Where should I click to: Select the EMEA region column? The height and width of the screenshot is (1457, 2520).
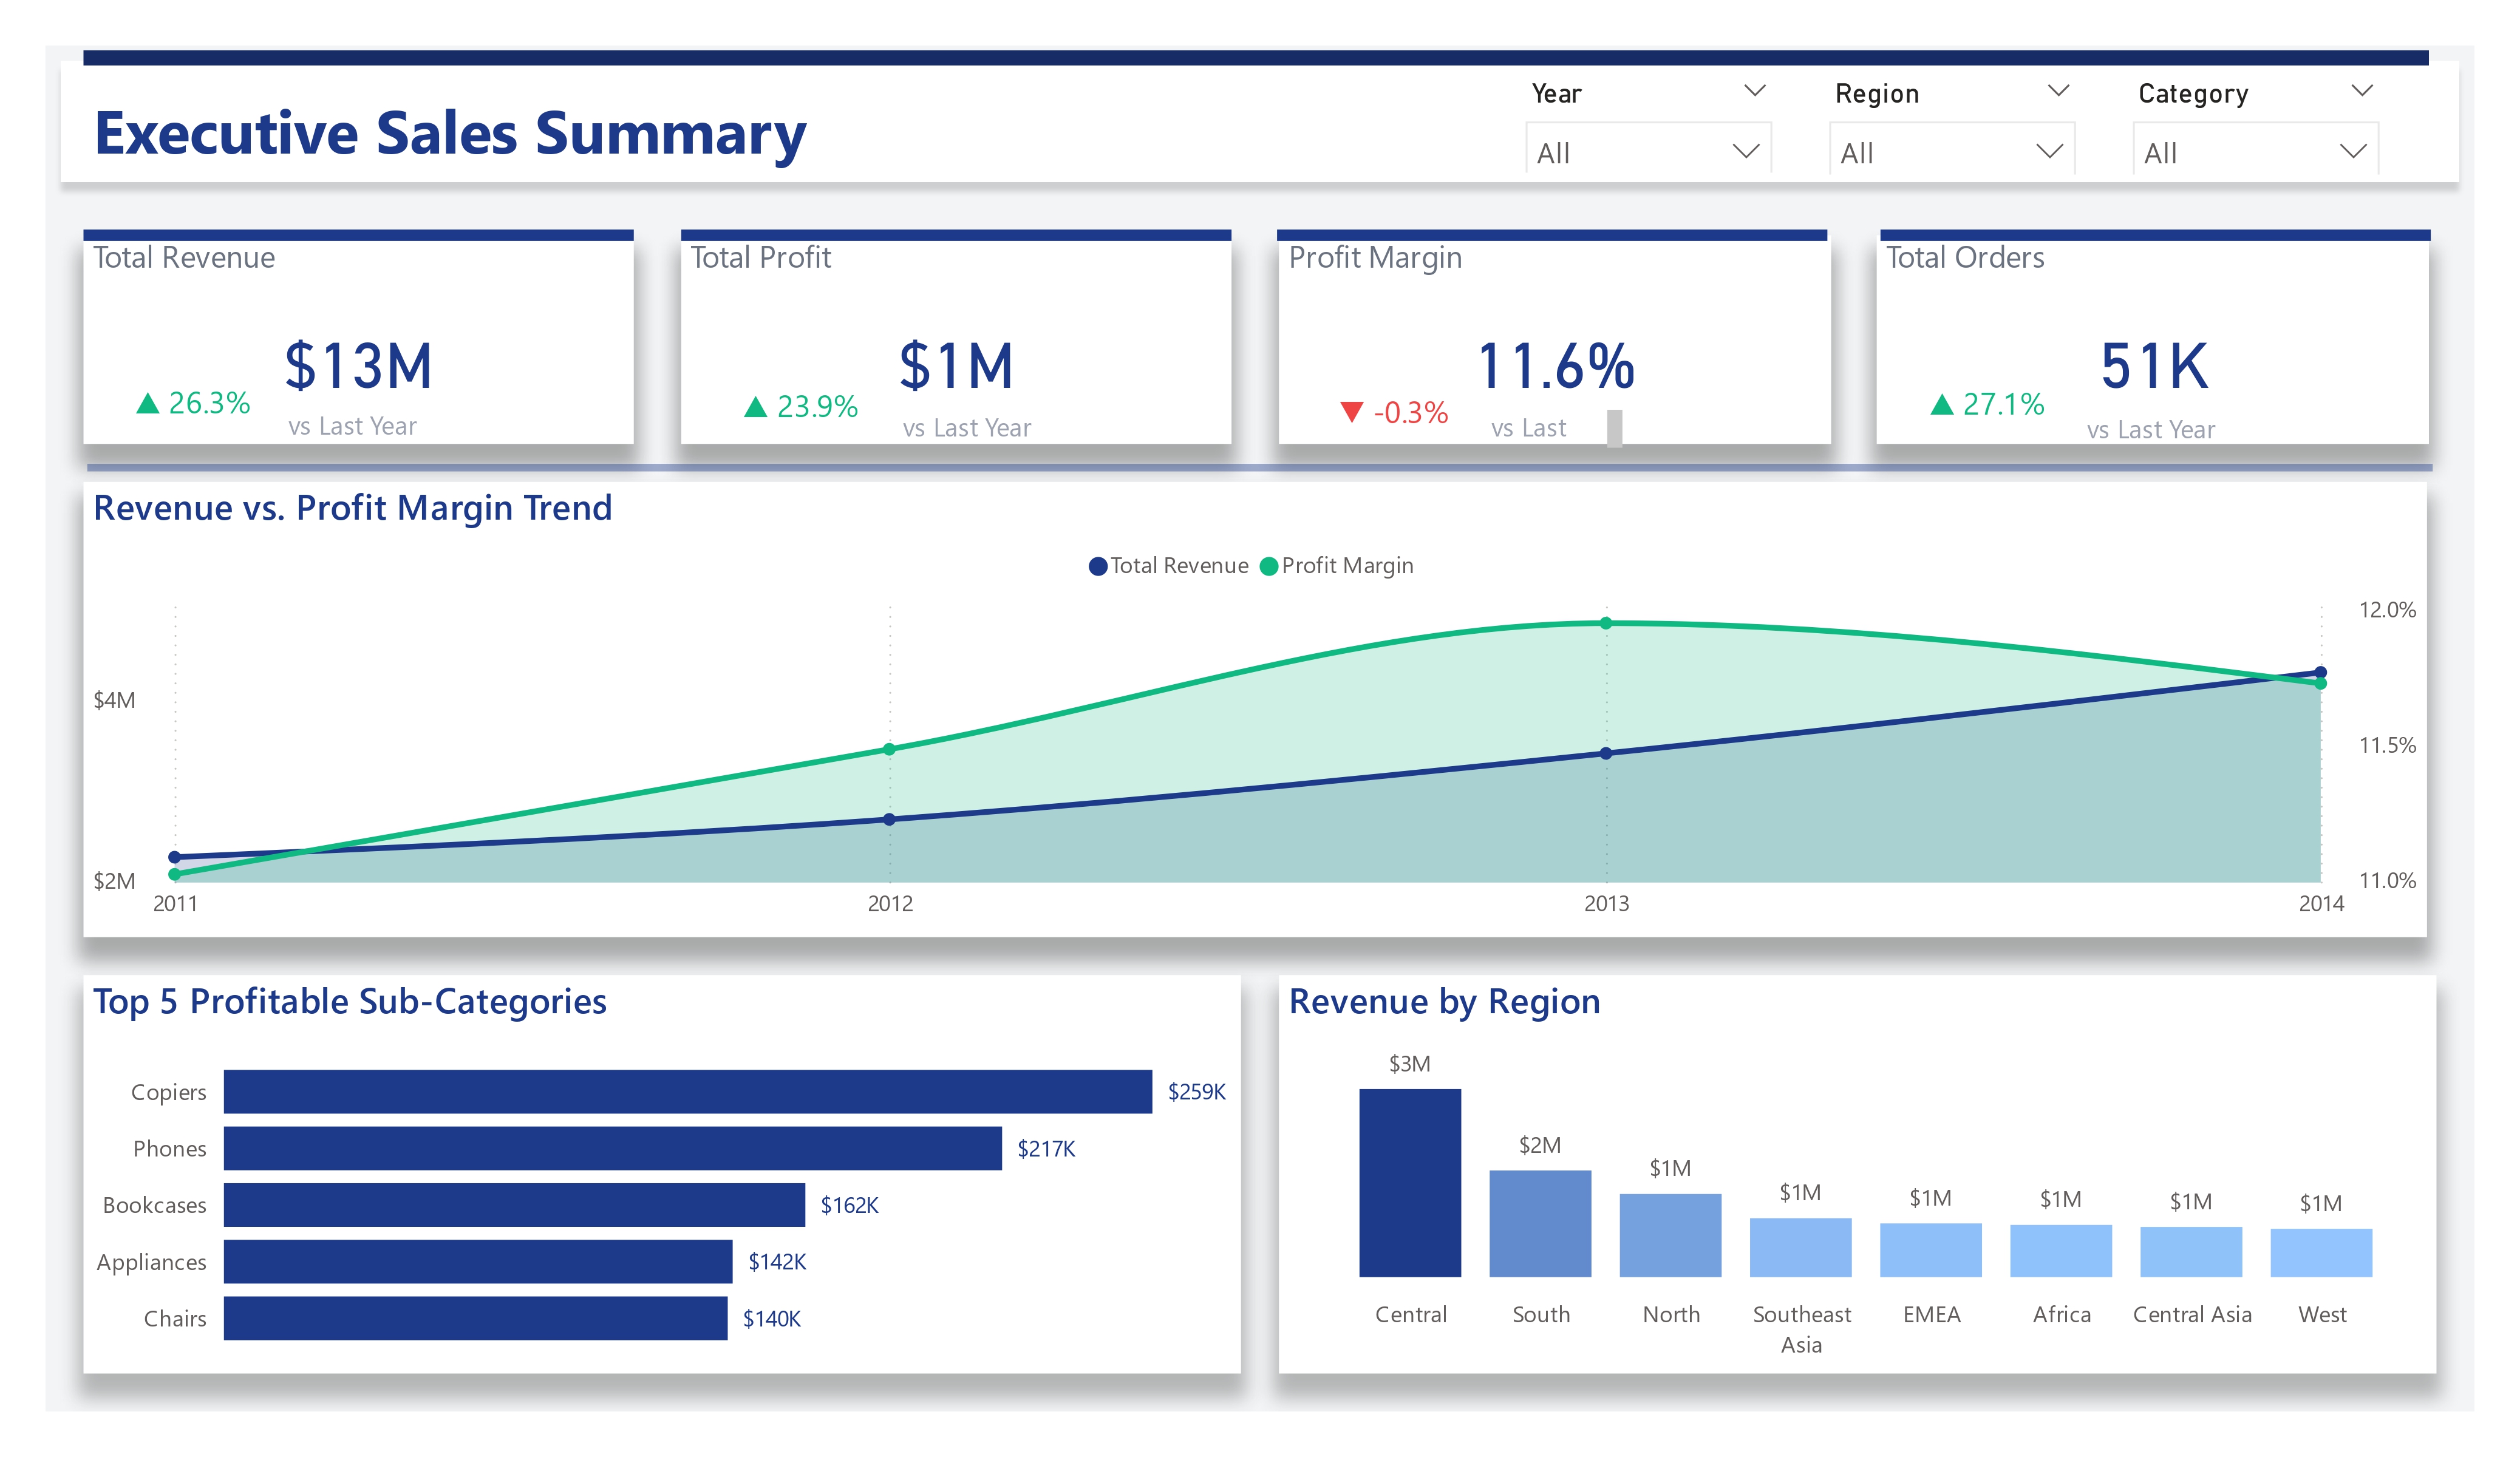(x=1930, y=1250)
